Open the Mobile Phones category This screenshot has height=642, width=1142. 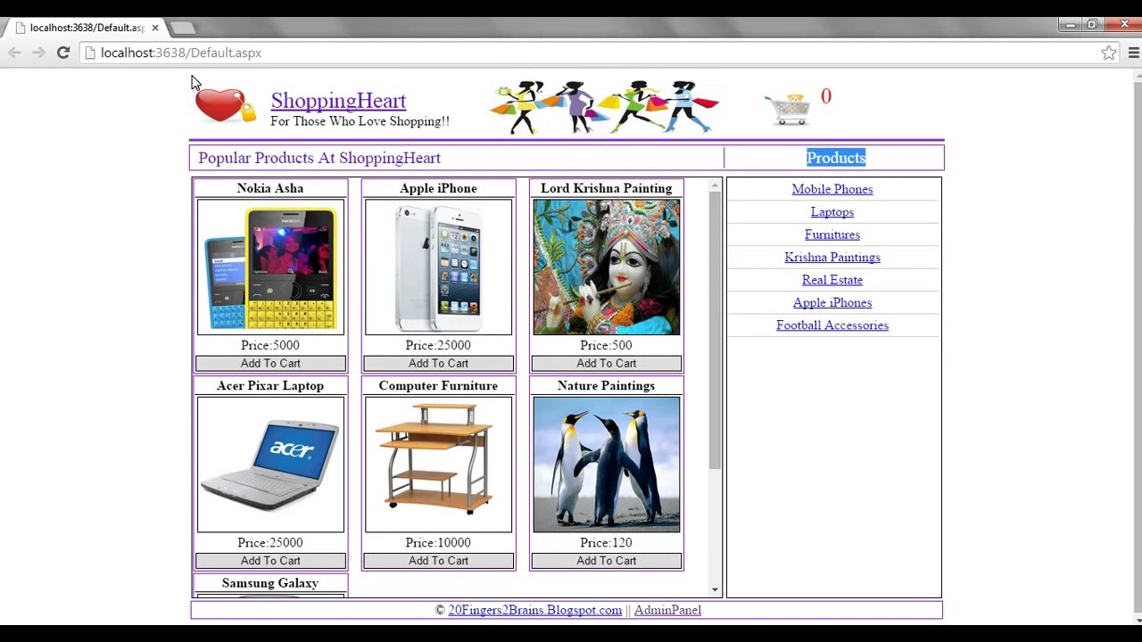pyautogui.click(x=832, y=189)
